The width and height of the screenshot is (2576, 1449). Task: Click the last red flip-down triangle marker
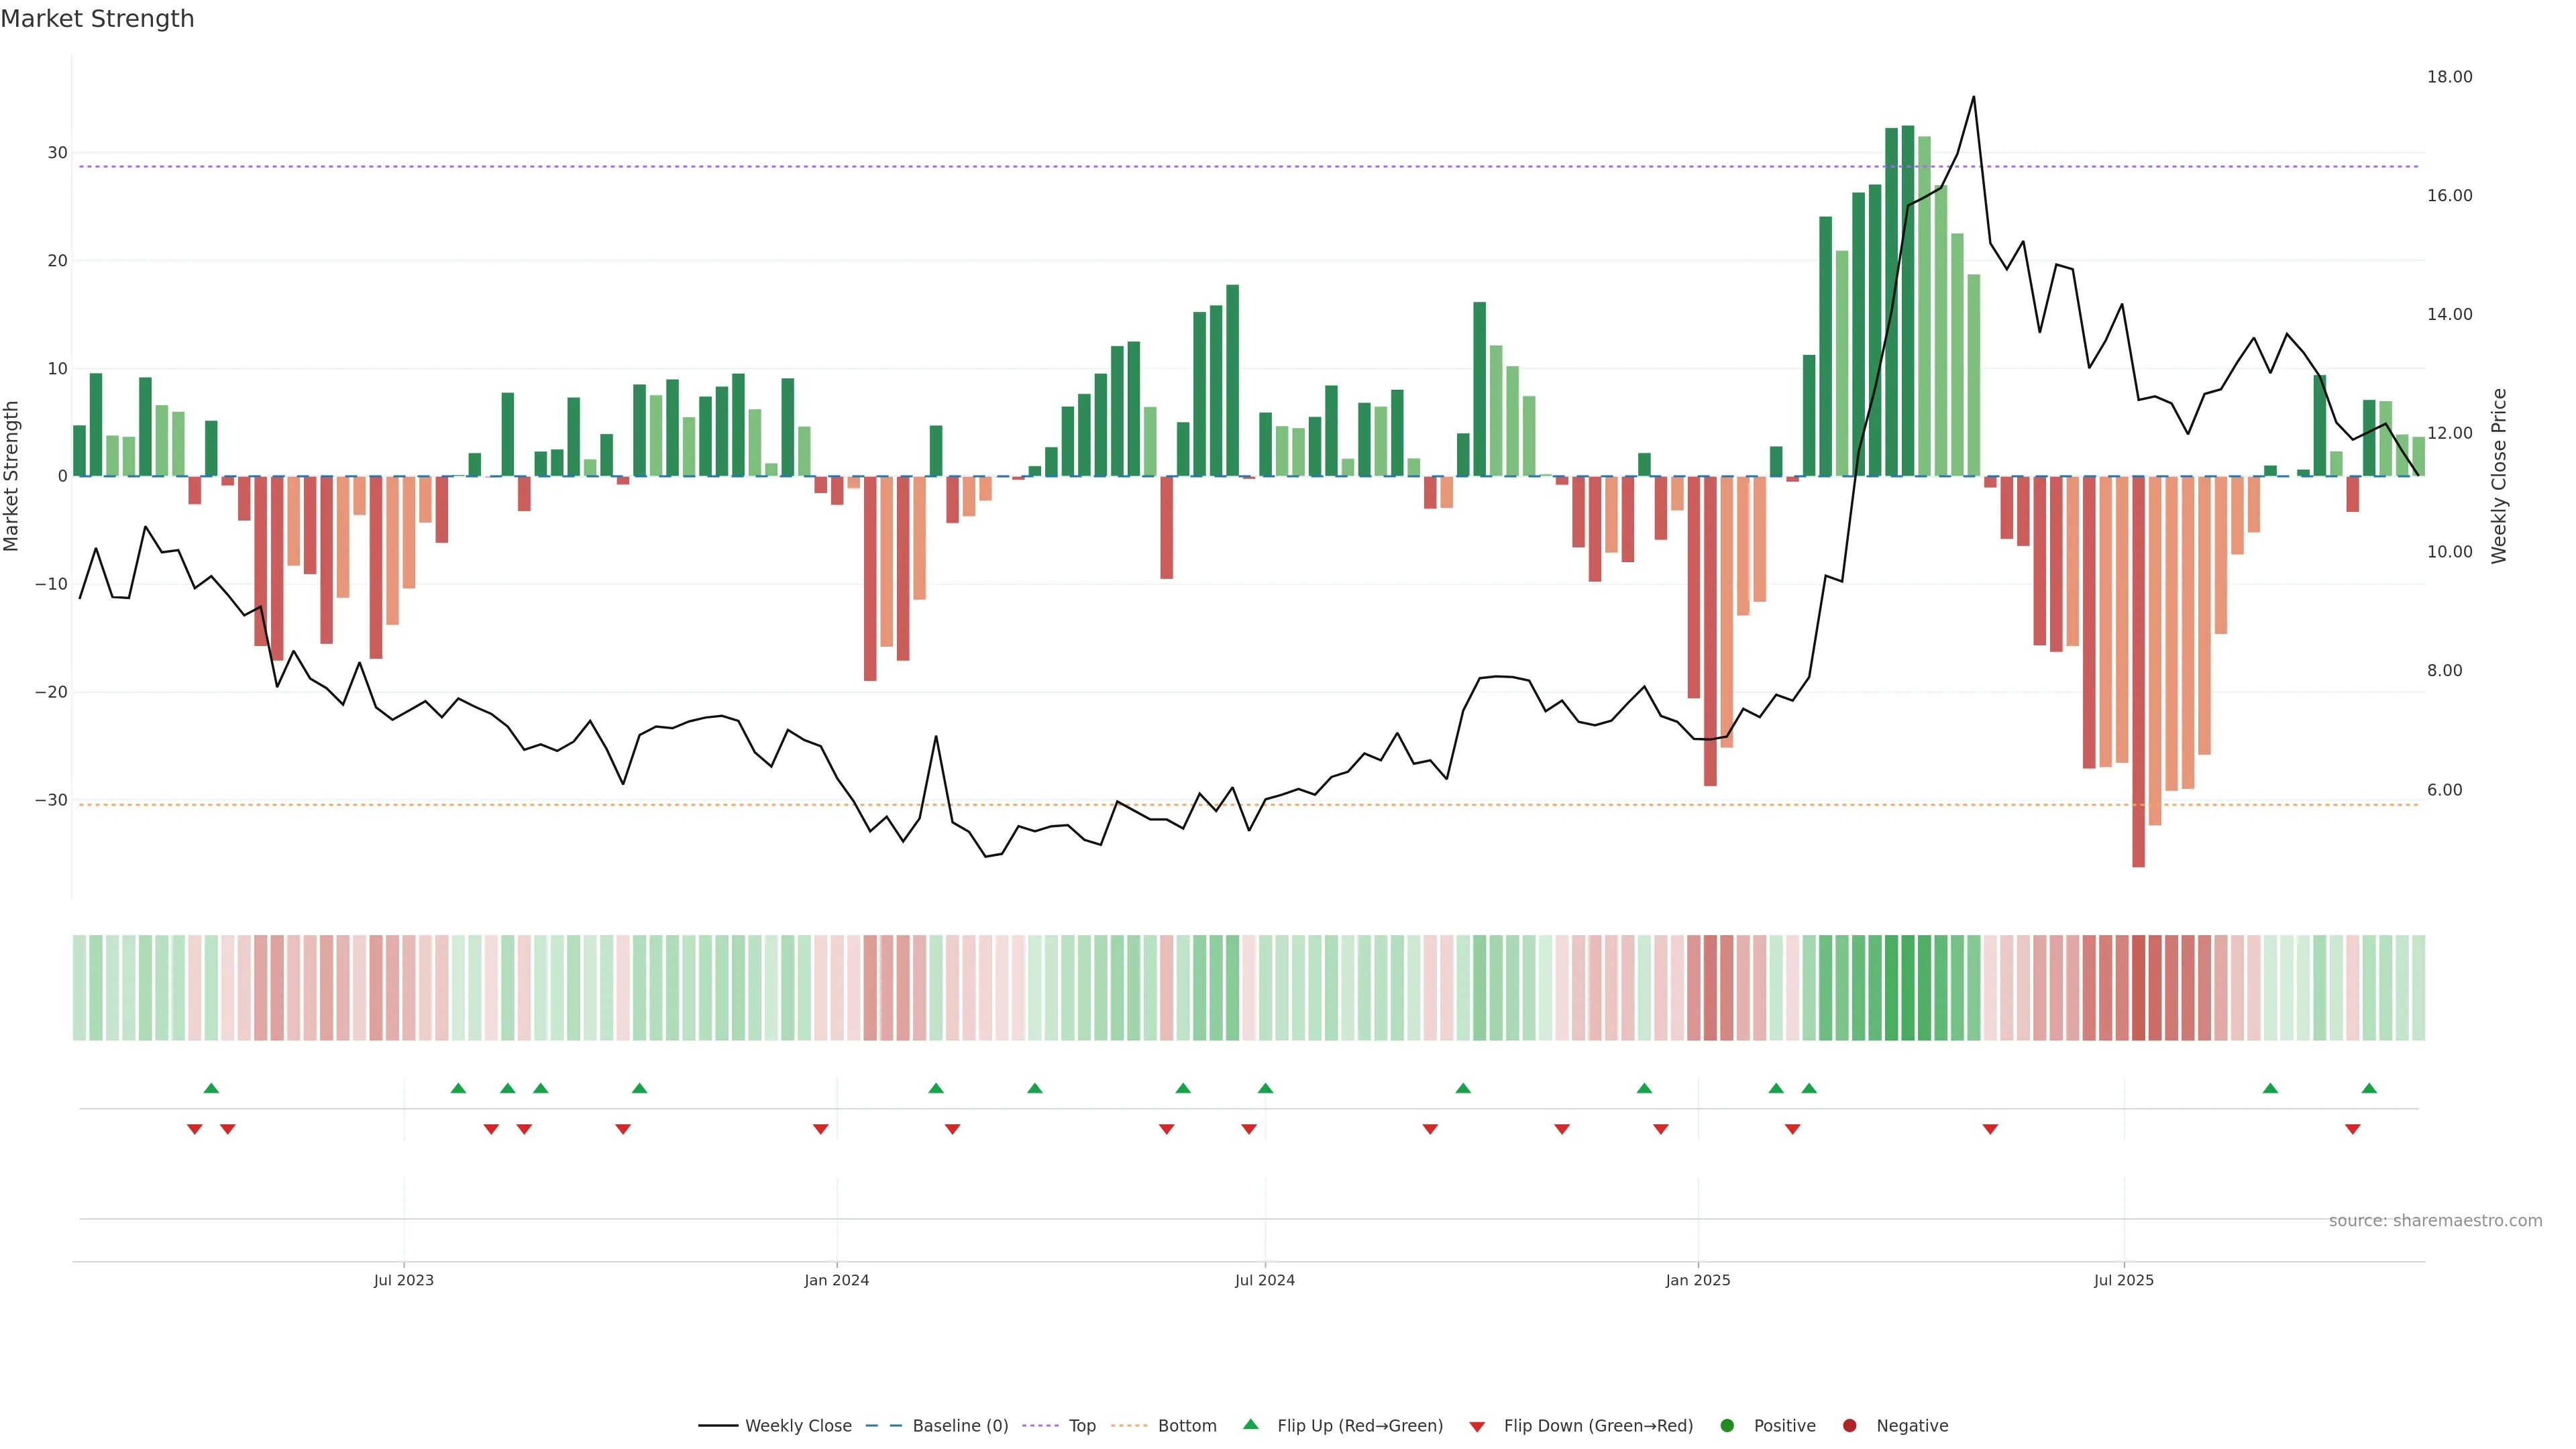[x=2352, y=1129]
